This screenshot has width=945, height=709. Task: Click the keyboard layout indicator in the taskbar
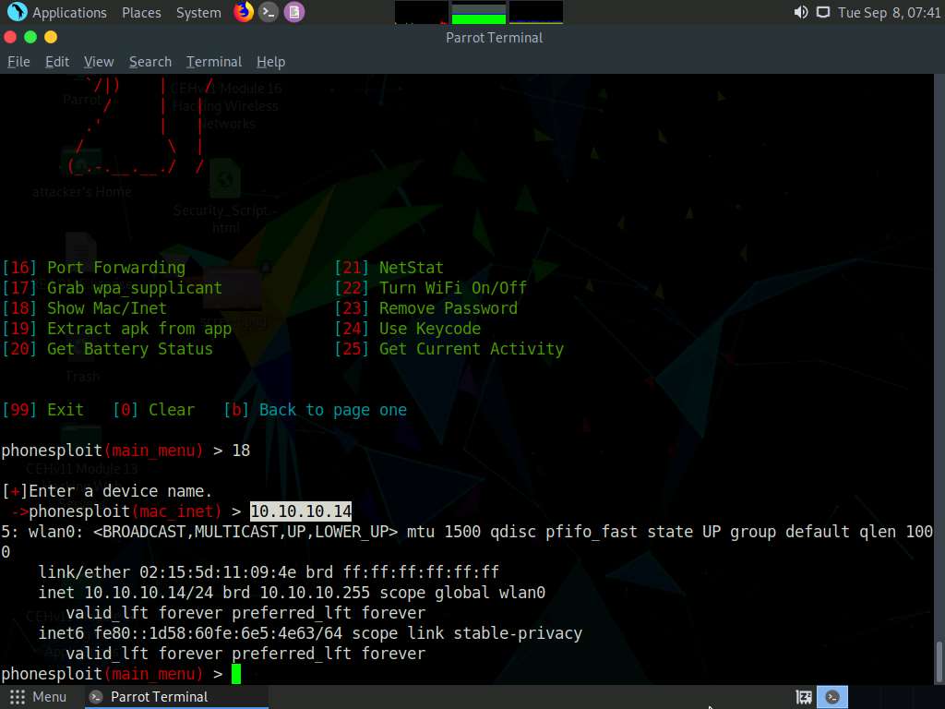[803, 697]
